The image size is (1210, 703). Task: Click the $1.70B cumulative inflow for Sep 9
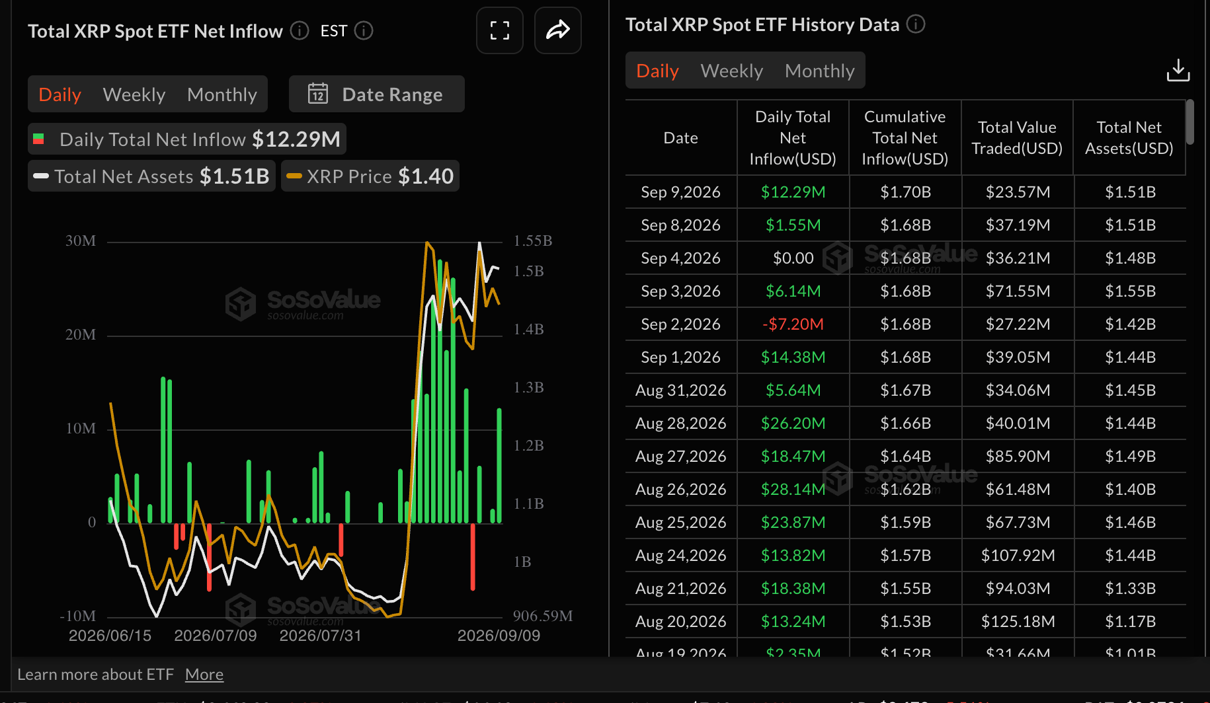(x=905, y=192)
